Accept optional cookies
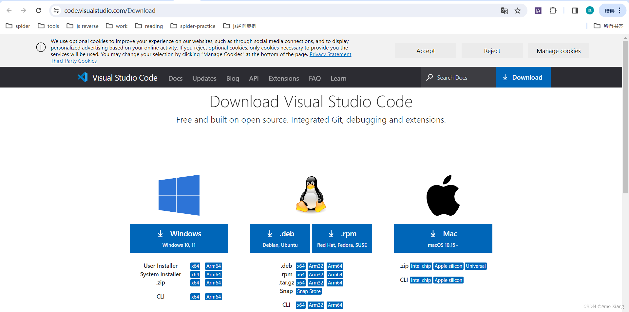Viewport: 629px width, 312px height. pyautogui.click(x=426, y=51)
